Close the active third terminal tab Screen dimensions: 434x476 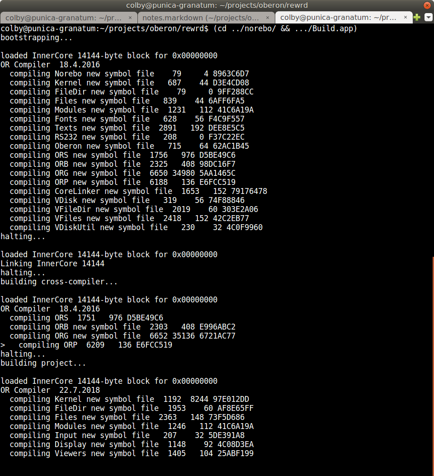[405, 18]
